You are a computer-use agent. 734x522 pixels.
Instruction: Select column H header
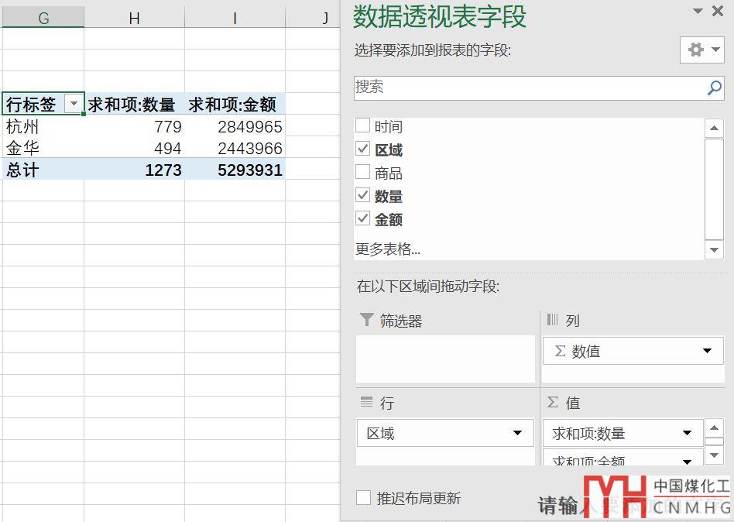134,18
